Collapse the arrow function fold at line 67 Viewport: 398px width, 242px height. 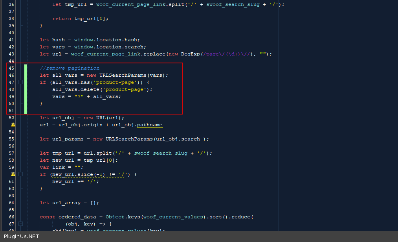pos(20,224)
